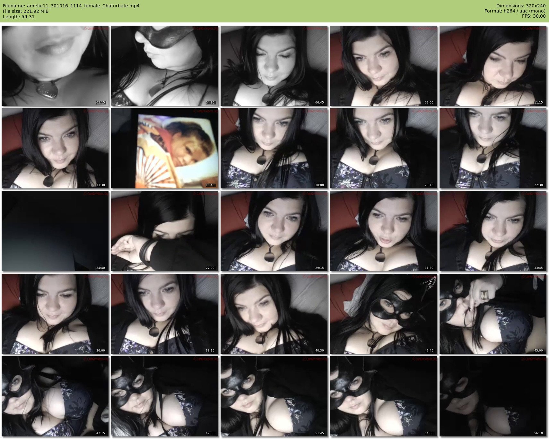Open the frame stamped 49:30
Image resolution: width=549 pixels, height=439 pixels.
pyautogui.click(x=164, y=396)
